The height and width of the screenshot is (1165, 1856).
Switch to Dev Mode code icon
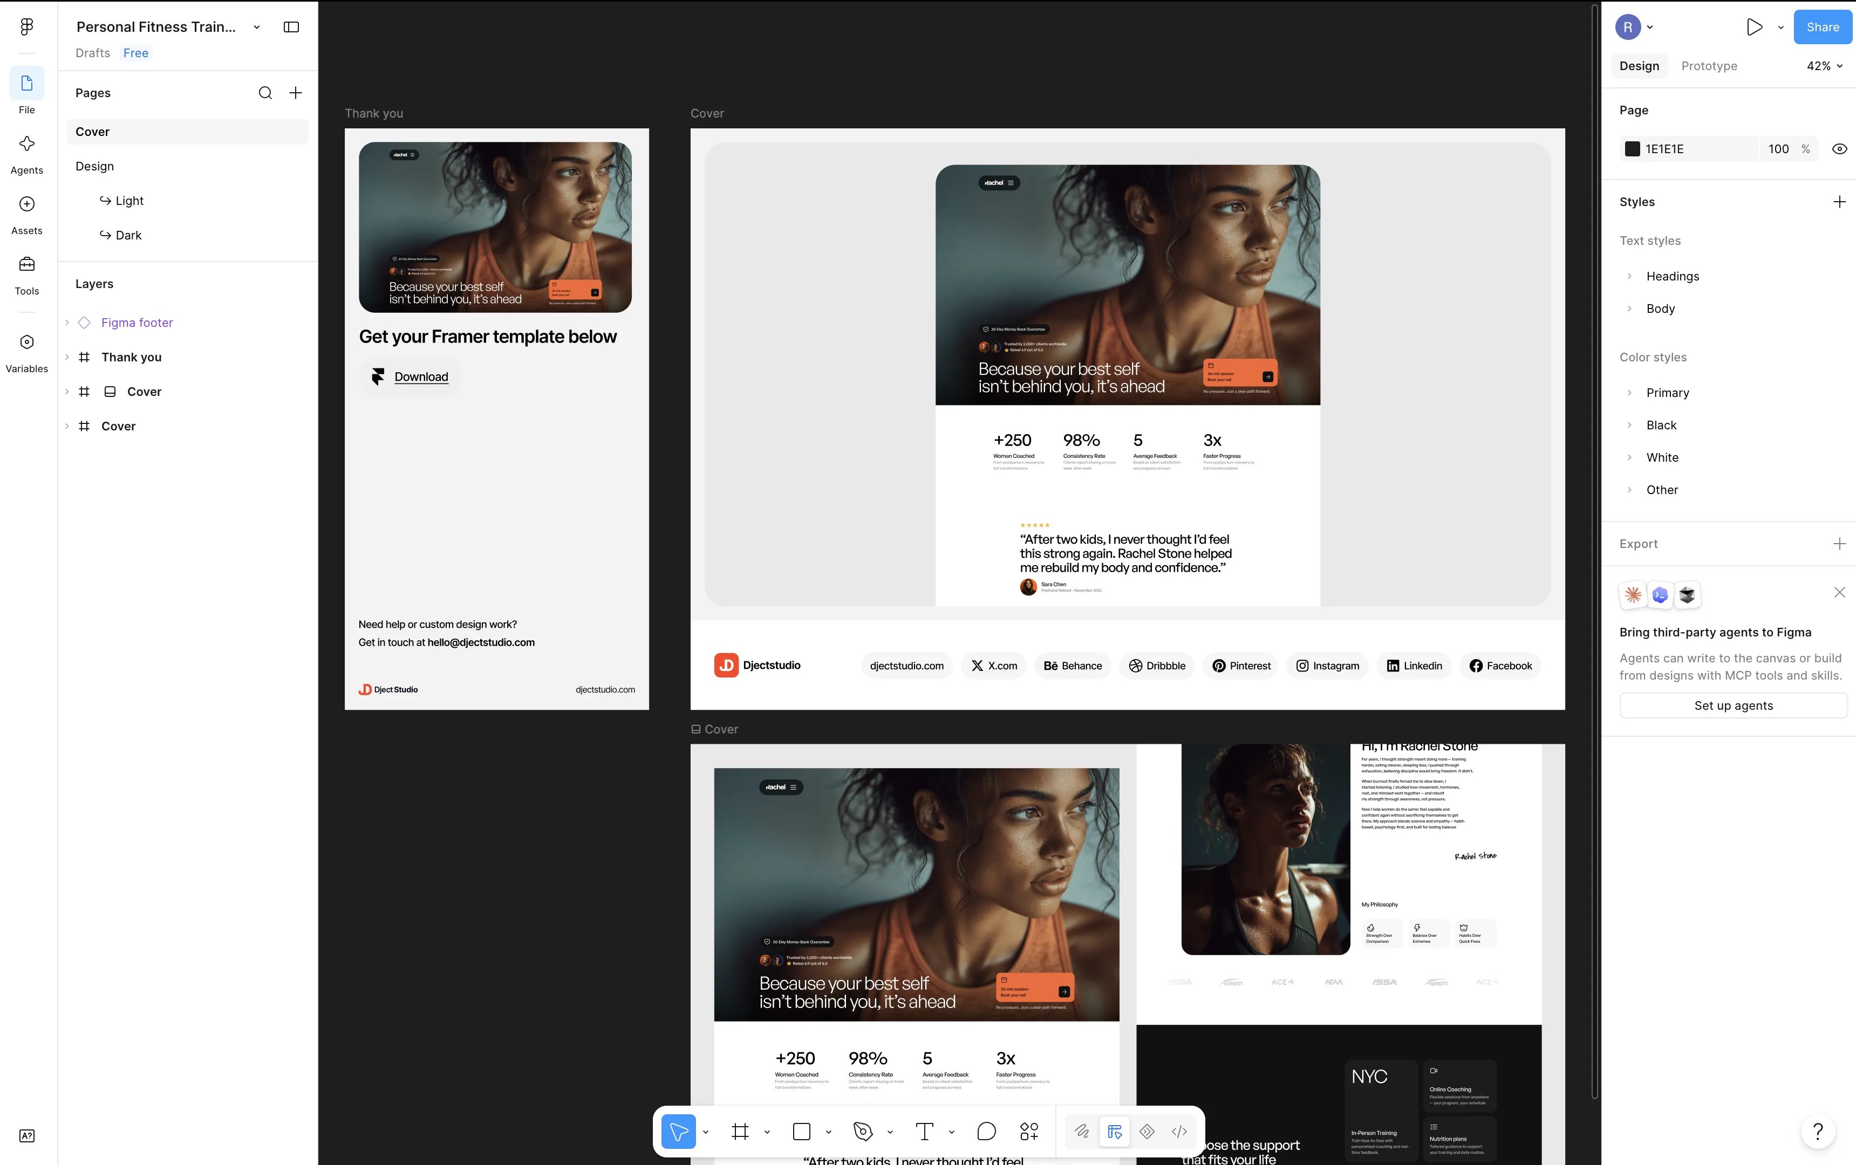pos(1179,1131)
